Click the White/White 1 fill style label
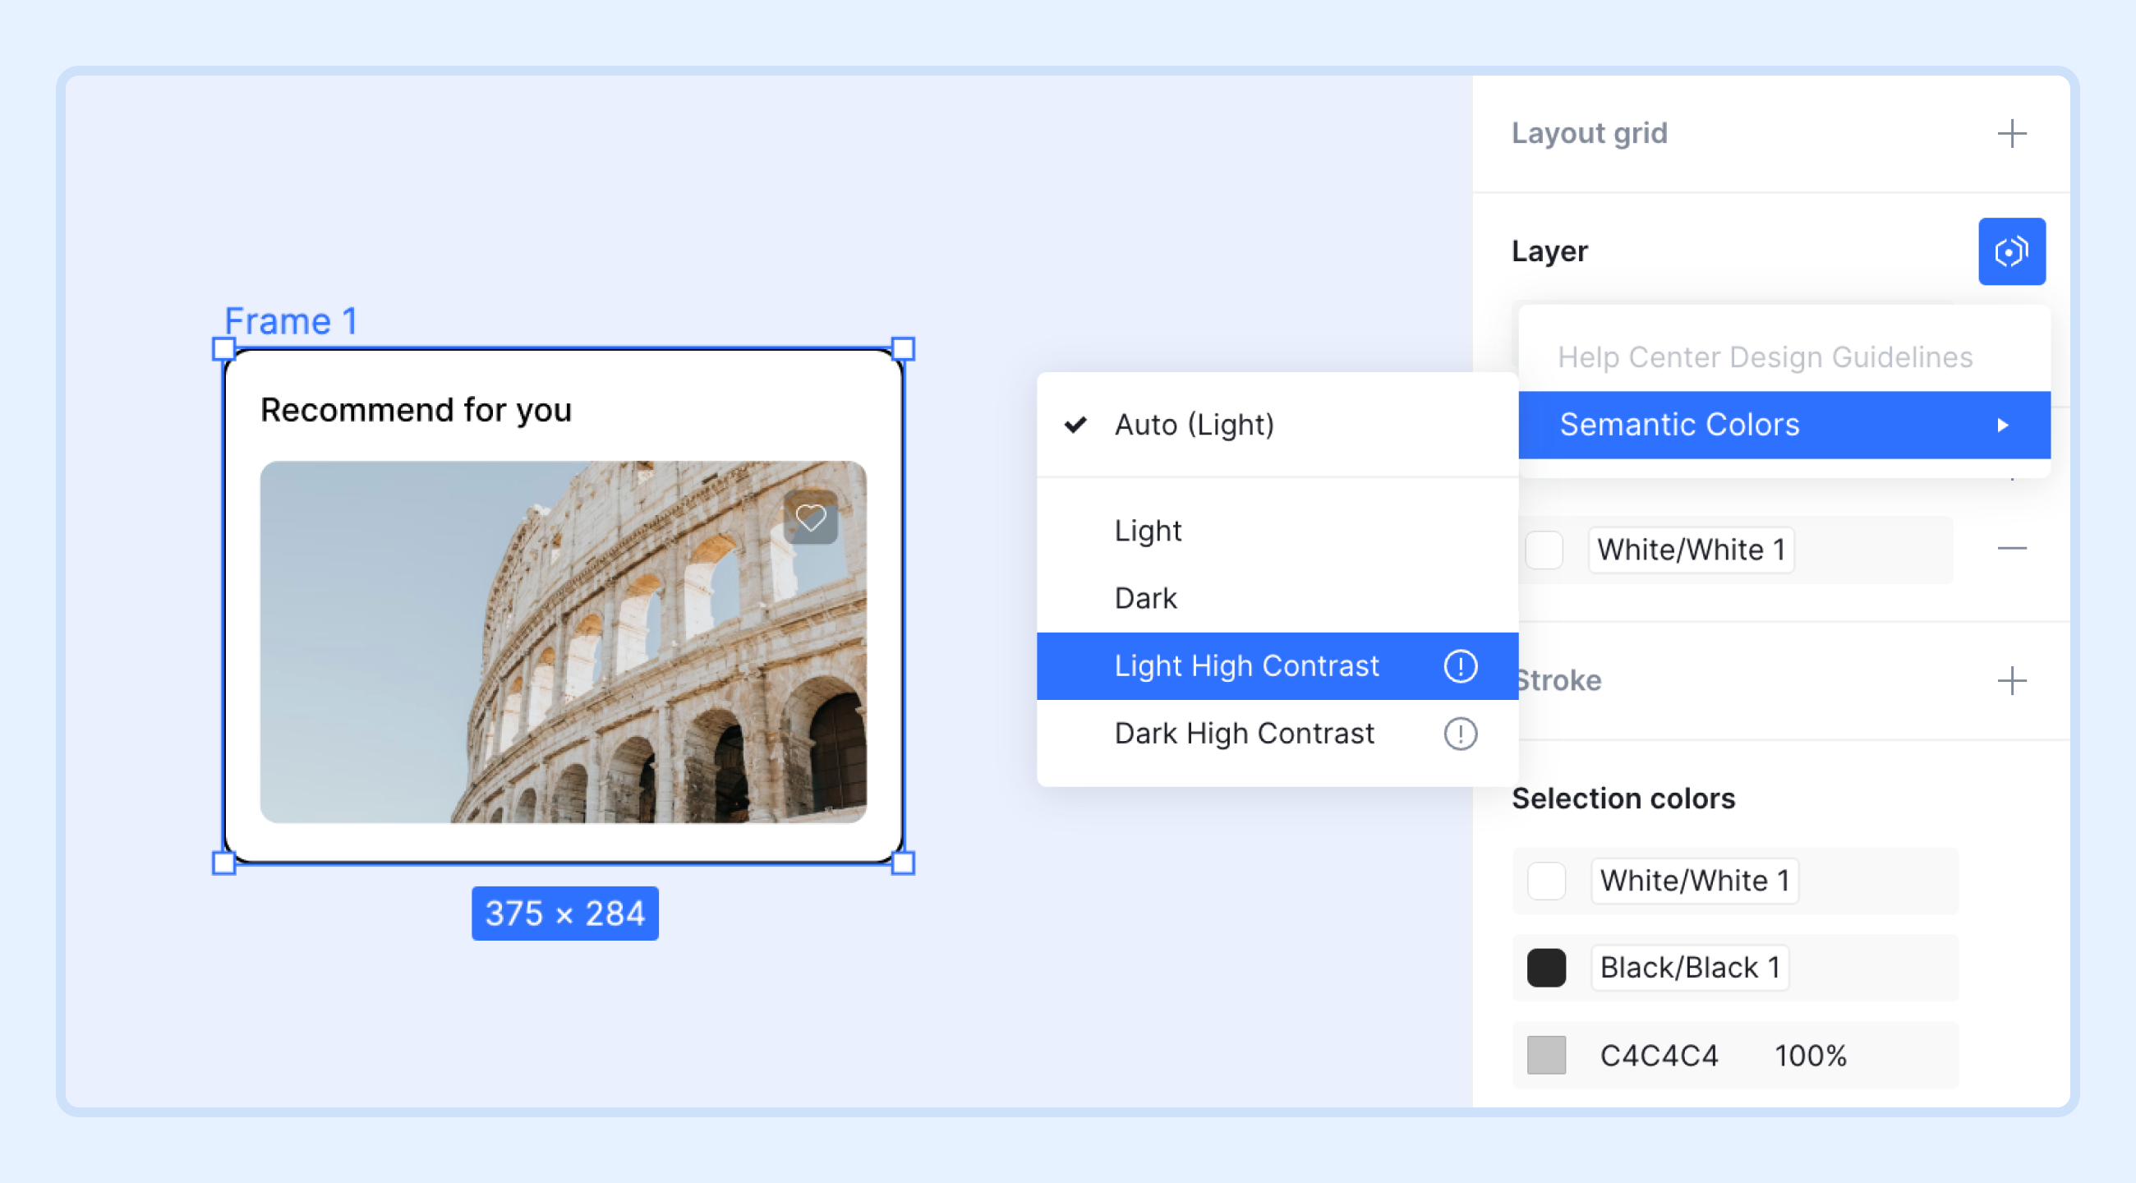This screenshot has width=2136, height=1183. [1691, 550]
